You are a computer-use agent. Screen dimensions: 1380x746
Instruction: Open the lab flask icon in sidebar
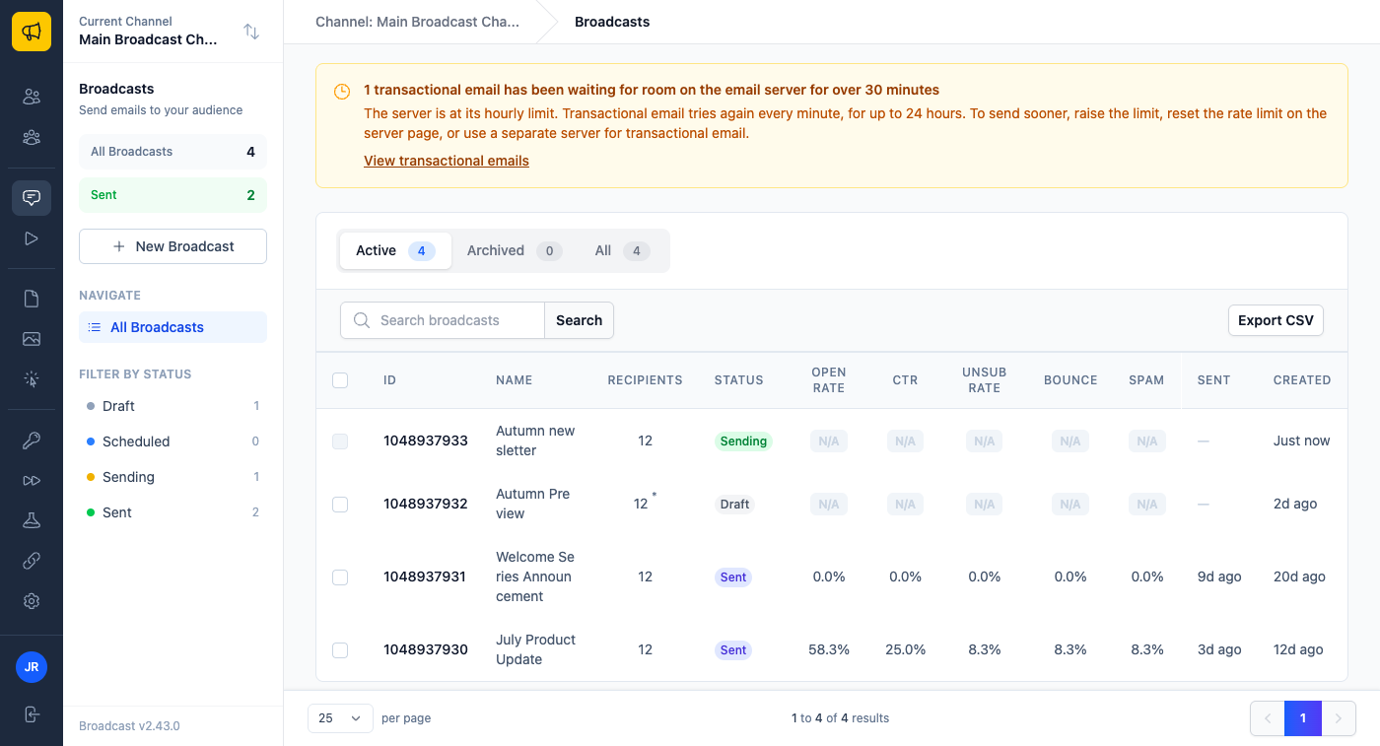[x=32, y=520]
